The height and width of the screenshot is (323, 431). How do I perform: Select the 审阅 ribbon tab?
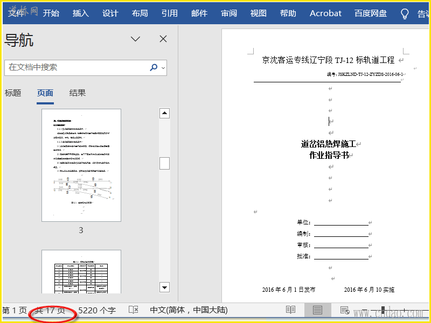coord(229,13)
